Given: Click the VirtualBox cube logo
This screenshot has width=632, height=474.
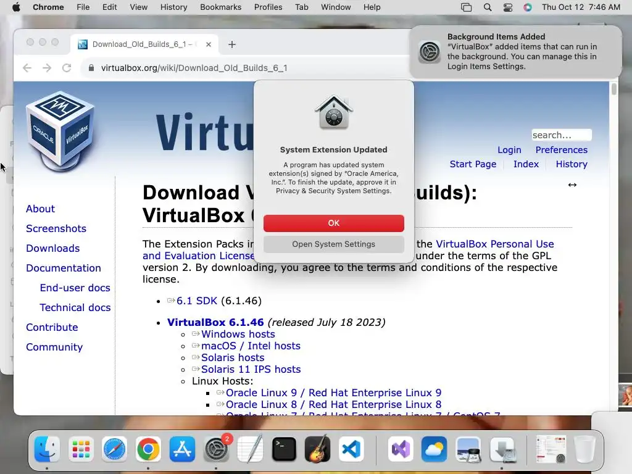Looking at the screenshot, I should click(60, 131).
